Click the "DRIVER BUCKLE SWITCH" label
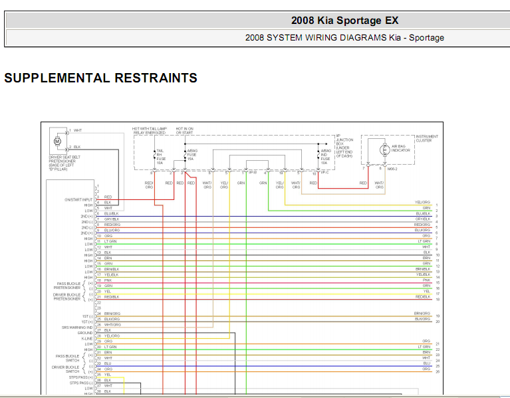 (x=65, y=369)
